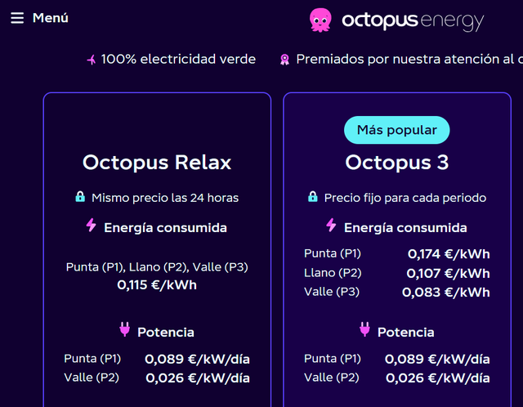Image resolution: width=523 pixels, height=407 pixels.
Task: Select the Octopus Relax plan title
Action: coord(157,163)
